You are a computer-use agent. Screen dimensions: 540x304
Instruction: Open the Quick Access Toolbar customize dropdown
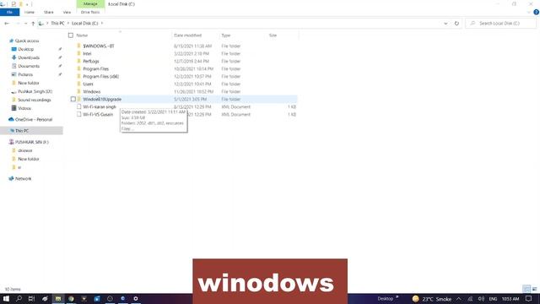[27, 4]
